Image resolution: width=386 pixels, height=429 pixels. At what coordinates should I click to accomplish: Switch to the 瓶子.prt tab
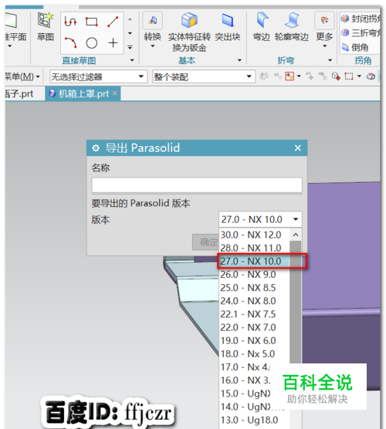pos(19,94)
